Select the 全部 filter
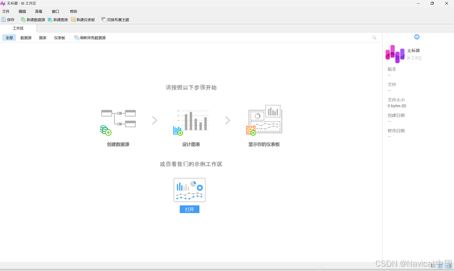 click(9, 38)
